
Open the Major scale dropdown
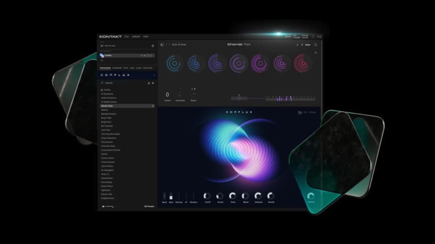308,45
